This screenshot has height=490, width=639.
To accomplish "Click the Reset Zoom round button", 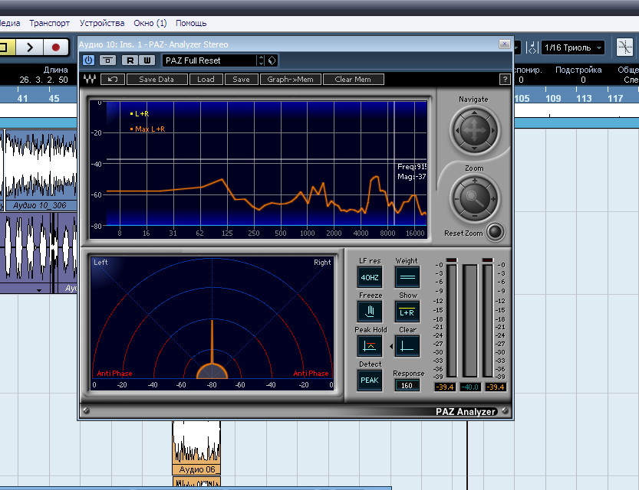I will coord(495,232).
